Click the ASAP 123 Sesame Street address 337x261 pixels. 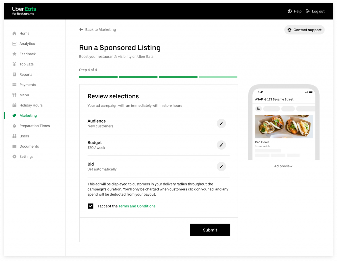click(274, 99)
